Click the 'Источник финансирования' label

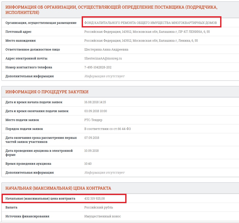point(27,216)
